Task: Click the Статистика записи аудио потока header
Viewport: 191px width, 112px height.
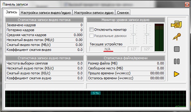Action: tap(45, 58)
